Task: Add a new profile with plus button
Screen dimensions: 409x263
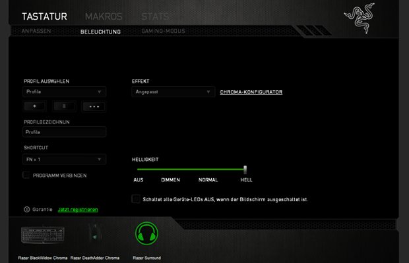Action: (x=35, y=106)
